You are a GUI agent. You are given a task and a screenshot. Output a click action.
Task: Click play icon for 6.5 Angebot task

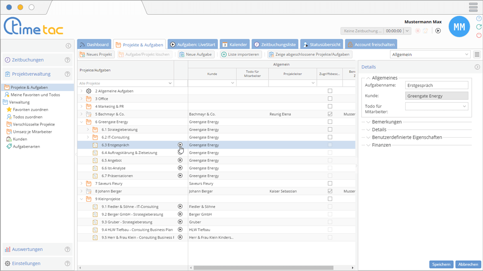[x=180, y=160]
